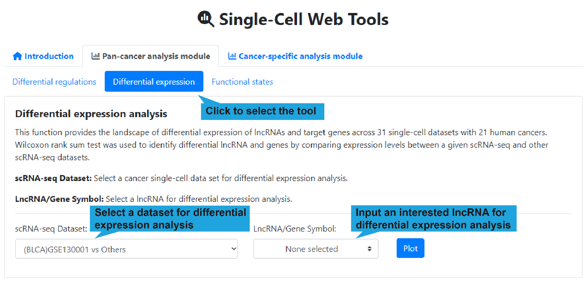
Task: Click the "Input an interested lncRNA" callout
Action: (x=433, y=219)
